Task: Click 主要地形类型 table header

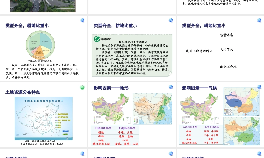Action: (127, 128)
